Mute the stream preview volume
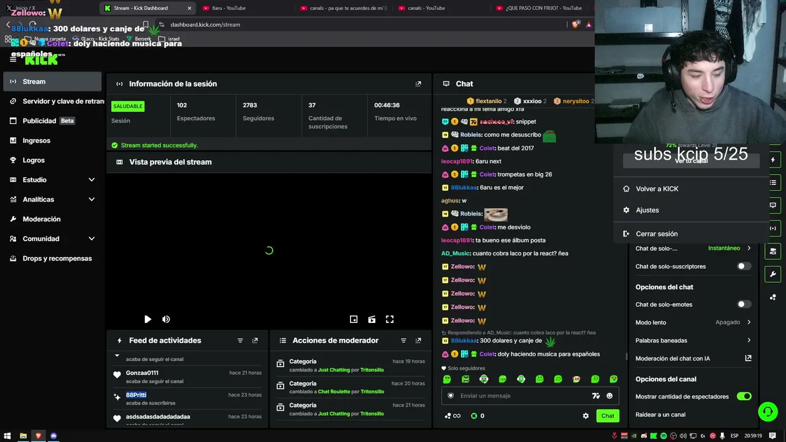The width and height of the screenshot is (786, 442). pos(166,319)
